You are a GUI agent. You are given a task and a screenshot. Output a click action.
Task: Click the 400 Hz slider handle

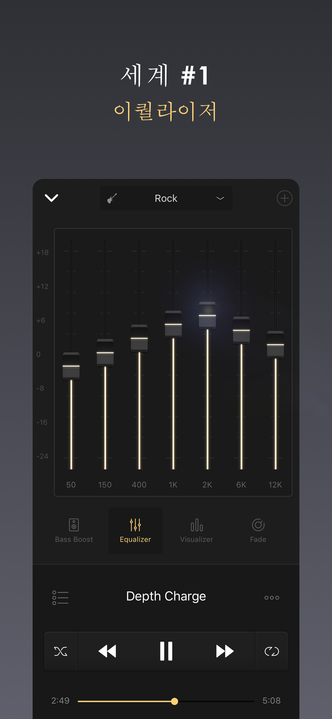tap(139, 338)
